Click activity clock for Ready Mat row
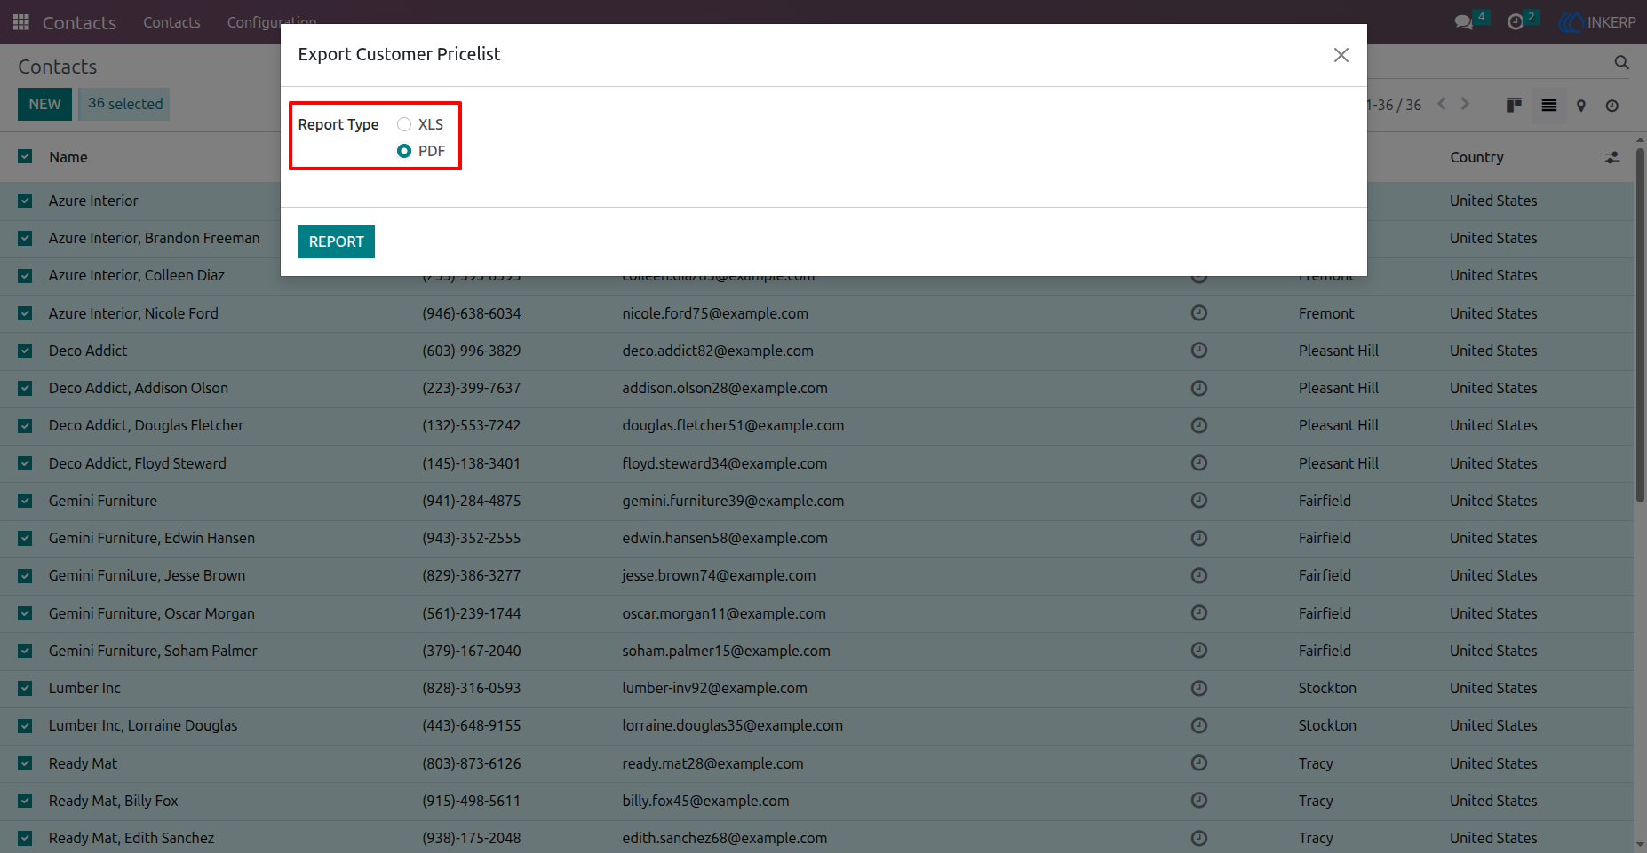 [1199, 763]
